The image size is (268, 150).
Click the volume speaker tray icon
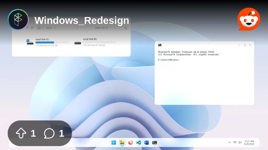tap(240, 143)
